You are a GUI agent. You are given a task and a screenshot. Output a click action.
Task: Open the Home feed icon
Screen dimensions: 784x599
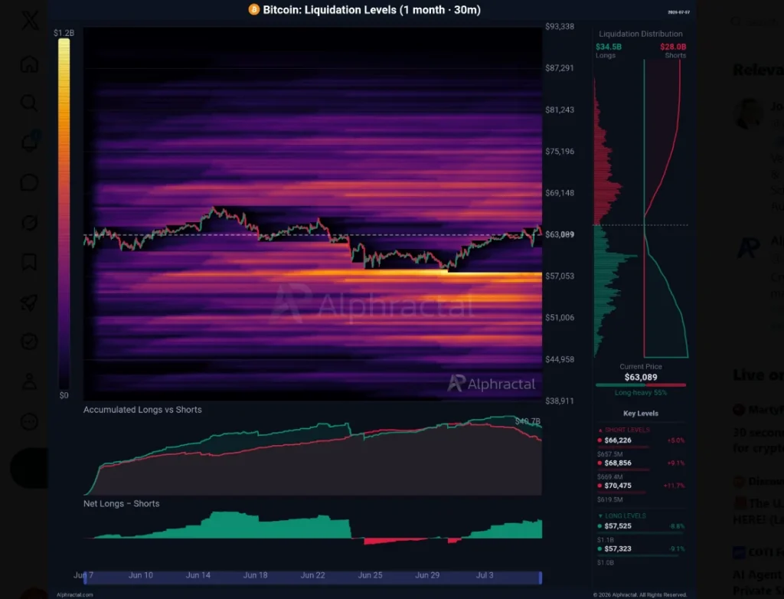pyautogui.click(x=30, y=64)
